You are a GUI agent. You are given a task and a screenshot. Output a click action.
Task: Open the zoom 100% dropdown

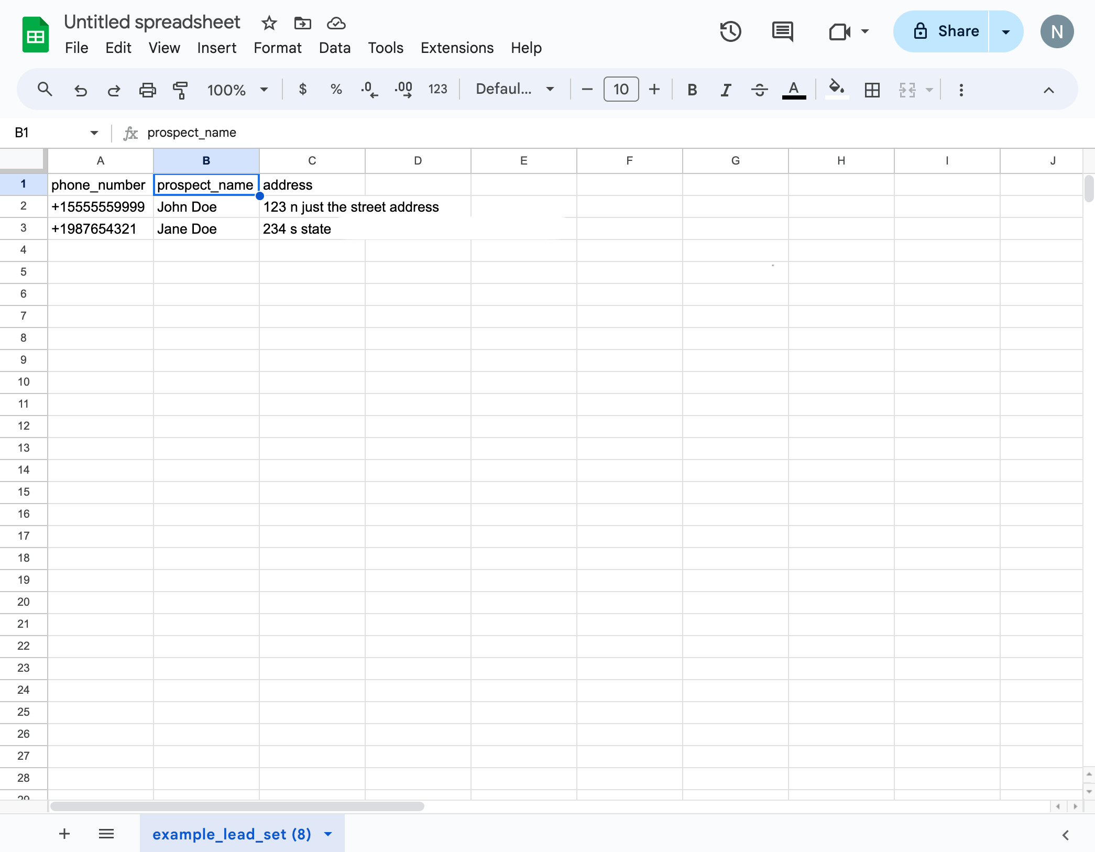[238, 90]
